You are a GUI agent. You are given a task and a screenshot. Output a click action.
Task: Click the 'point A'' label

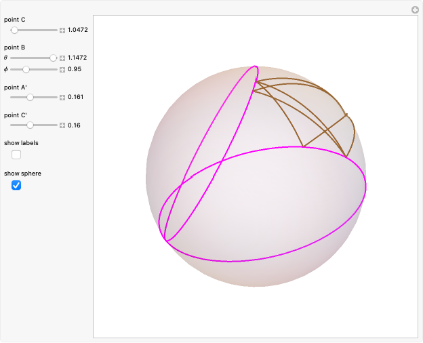coord(16,87)
